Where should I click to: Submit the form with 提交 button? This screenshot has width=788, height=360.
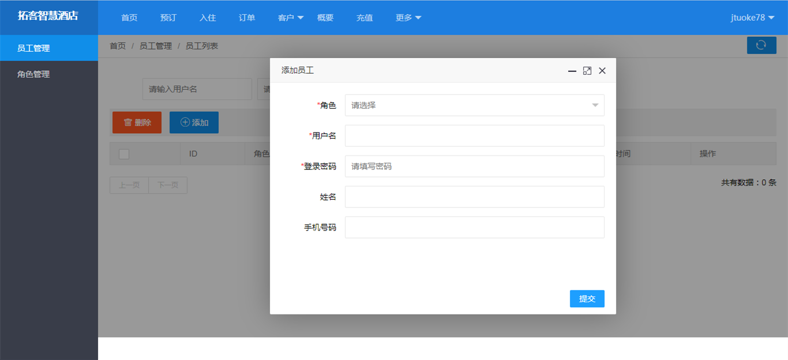(587, 299)
